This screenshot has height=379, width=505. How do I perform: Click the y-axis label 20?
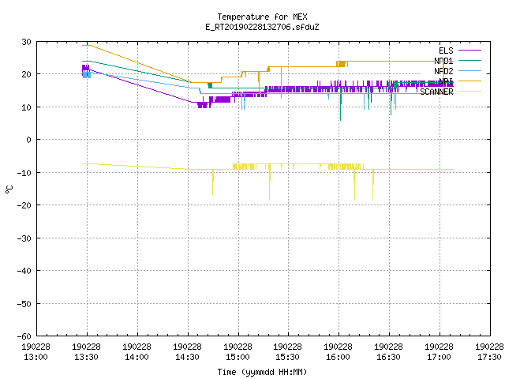tap(26, 74)
